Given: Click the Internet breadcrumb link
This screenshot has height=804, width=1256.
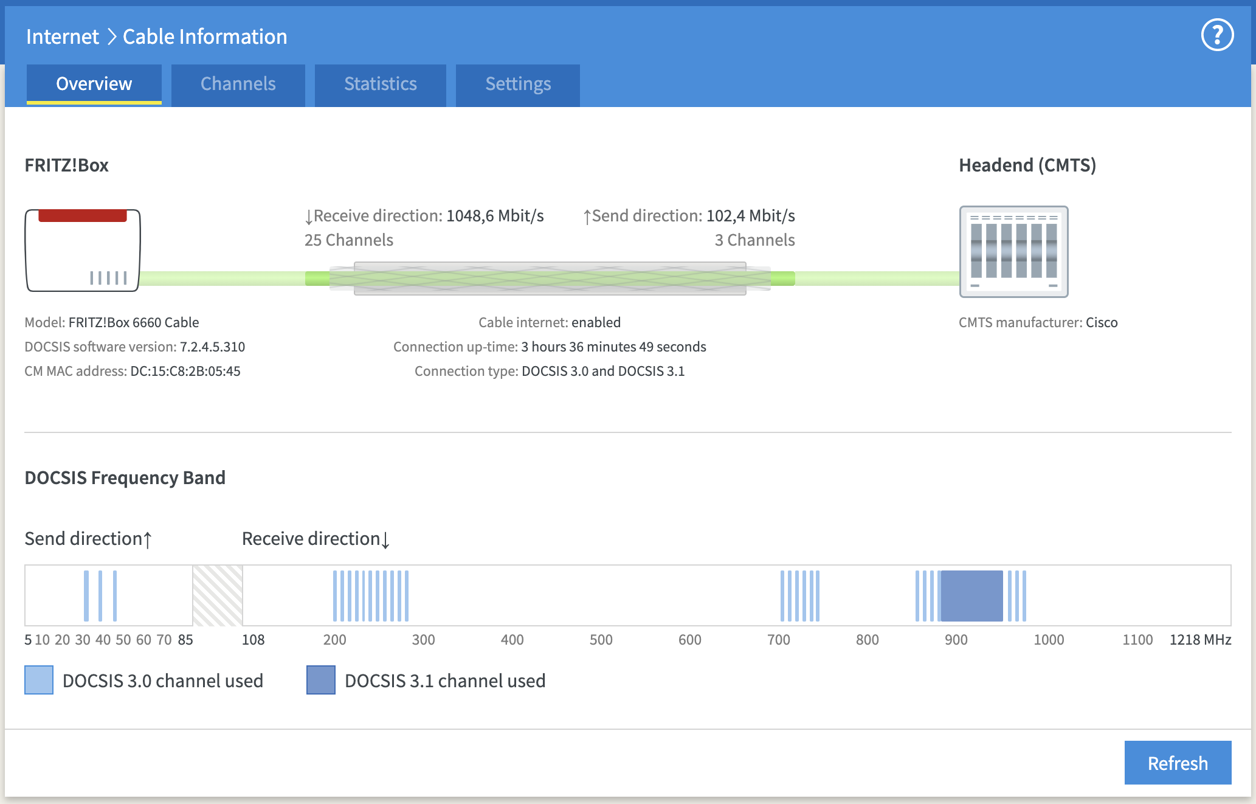Looking at the screenshot, I should pyautogui.click(x=62, y=36).
